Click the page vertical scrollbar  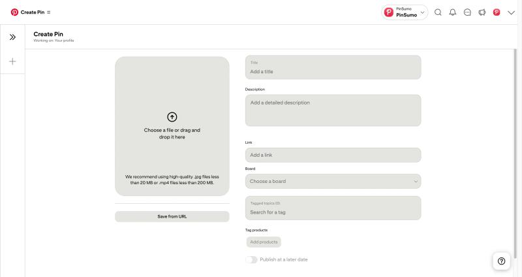coord(515,154)
